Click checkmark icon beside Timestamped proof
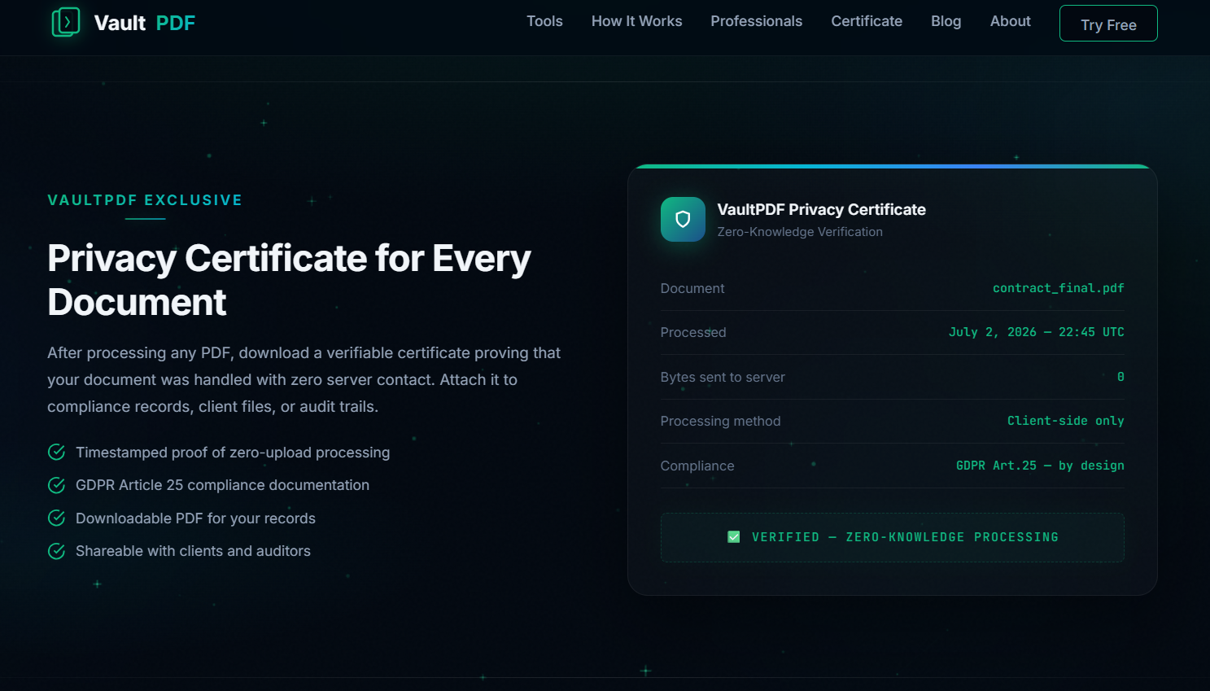1210x691 pixels. (56, 452)
